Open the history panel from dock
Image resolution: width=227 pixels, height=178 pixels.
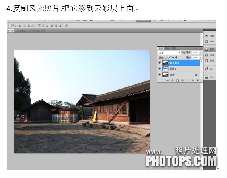pyautogui.click(x=210, y=69)
